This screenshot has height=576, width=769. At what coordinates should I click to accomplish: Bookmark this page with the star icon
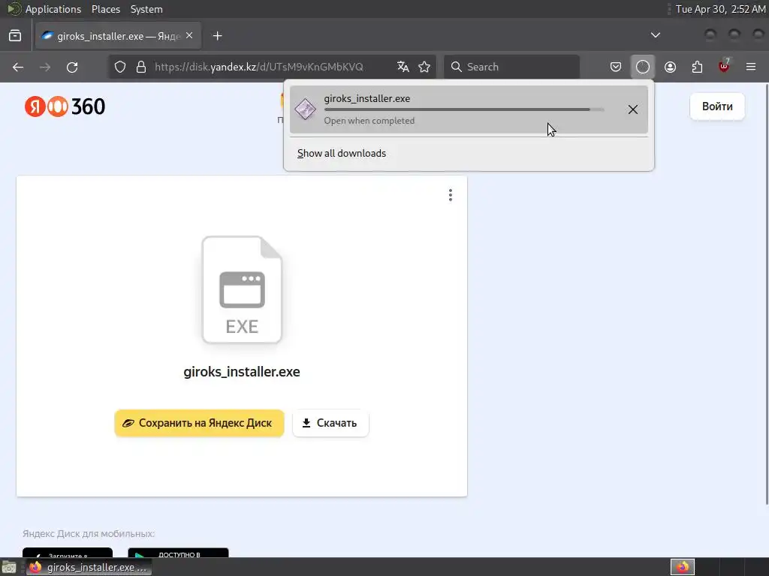(424, 67)
